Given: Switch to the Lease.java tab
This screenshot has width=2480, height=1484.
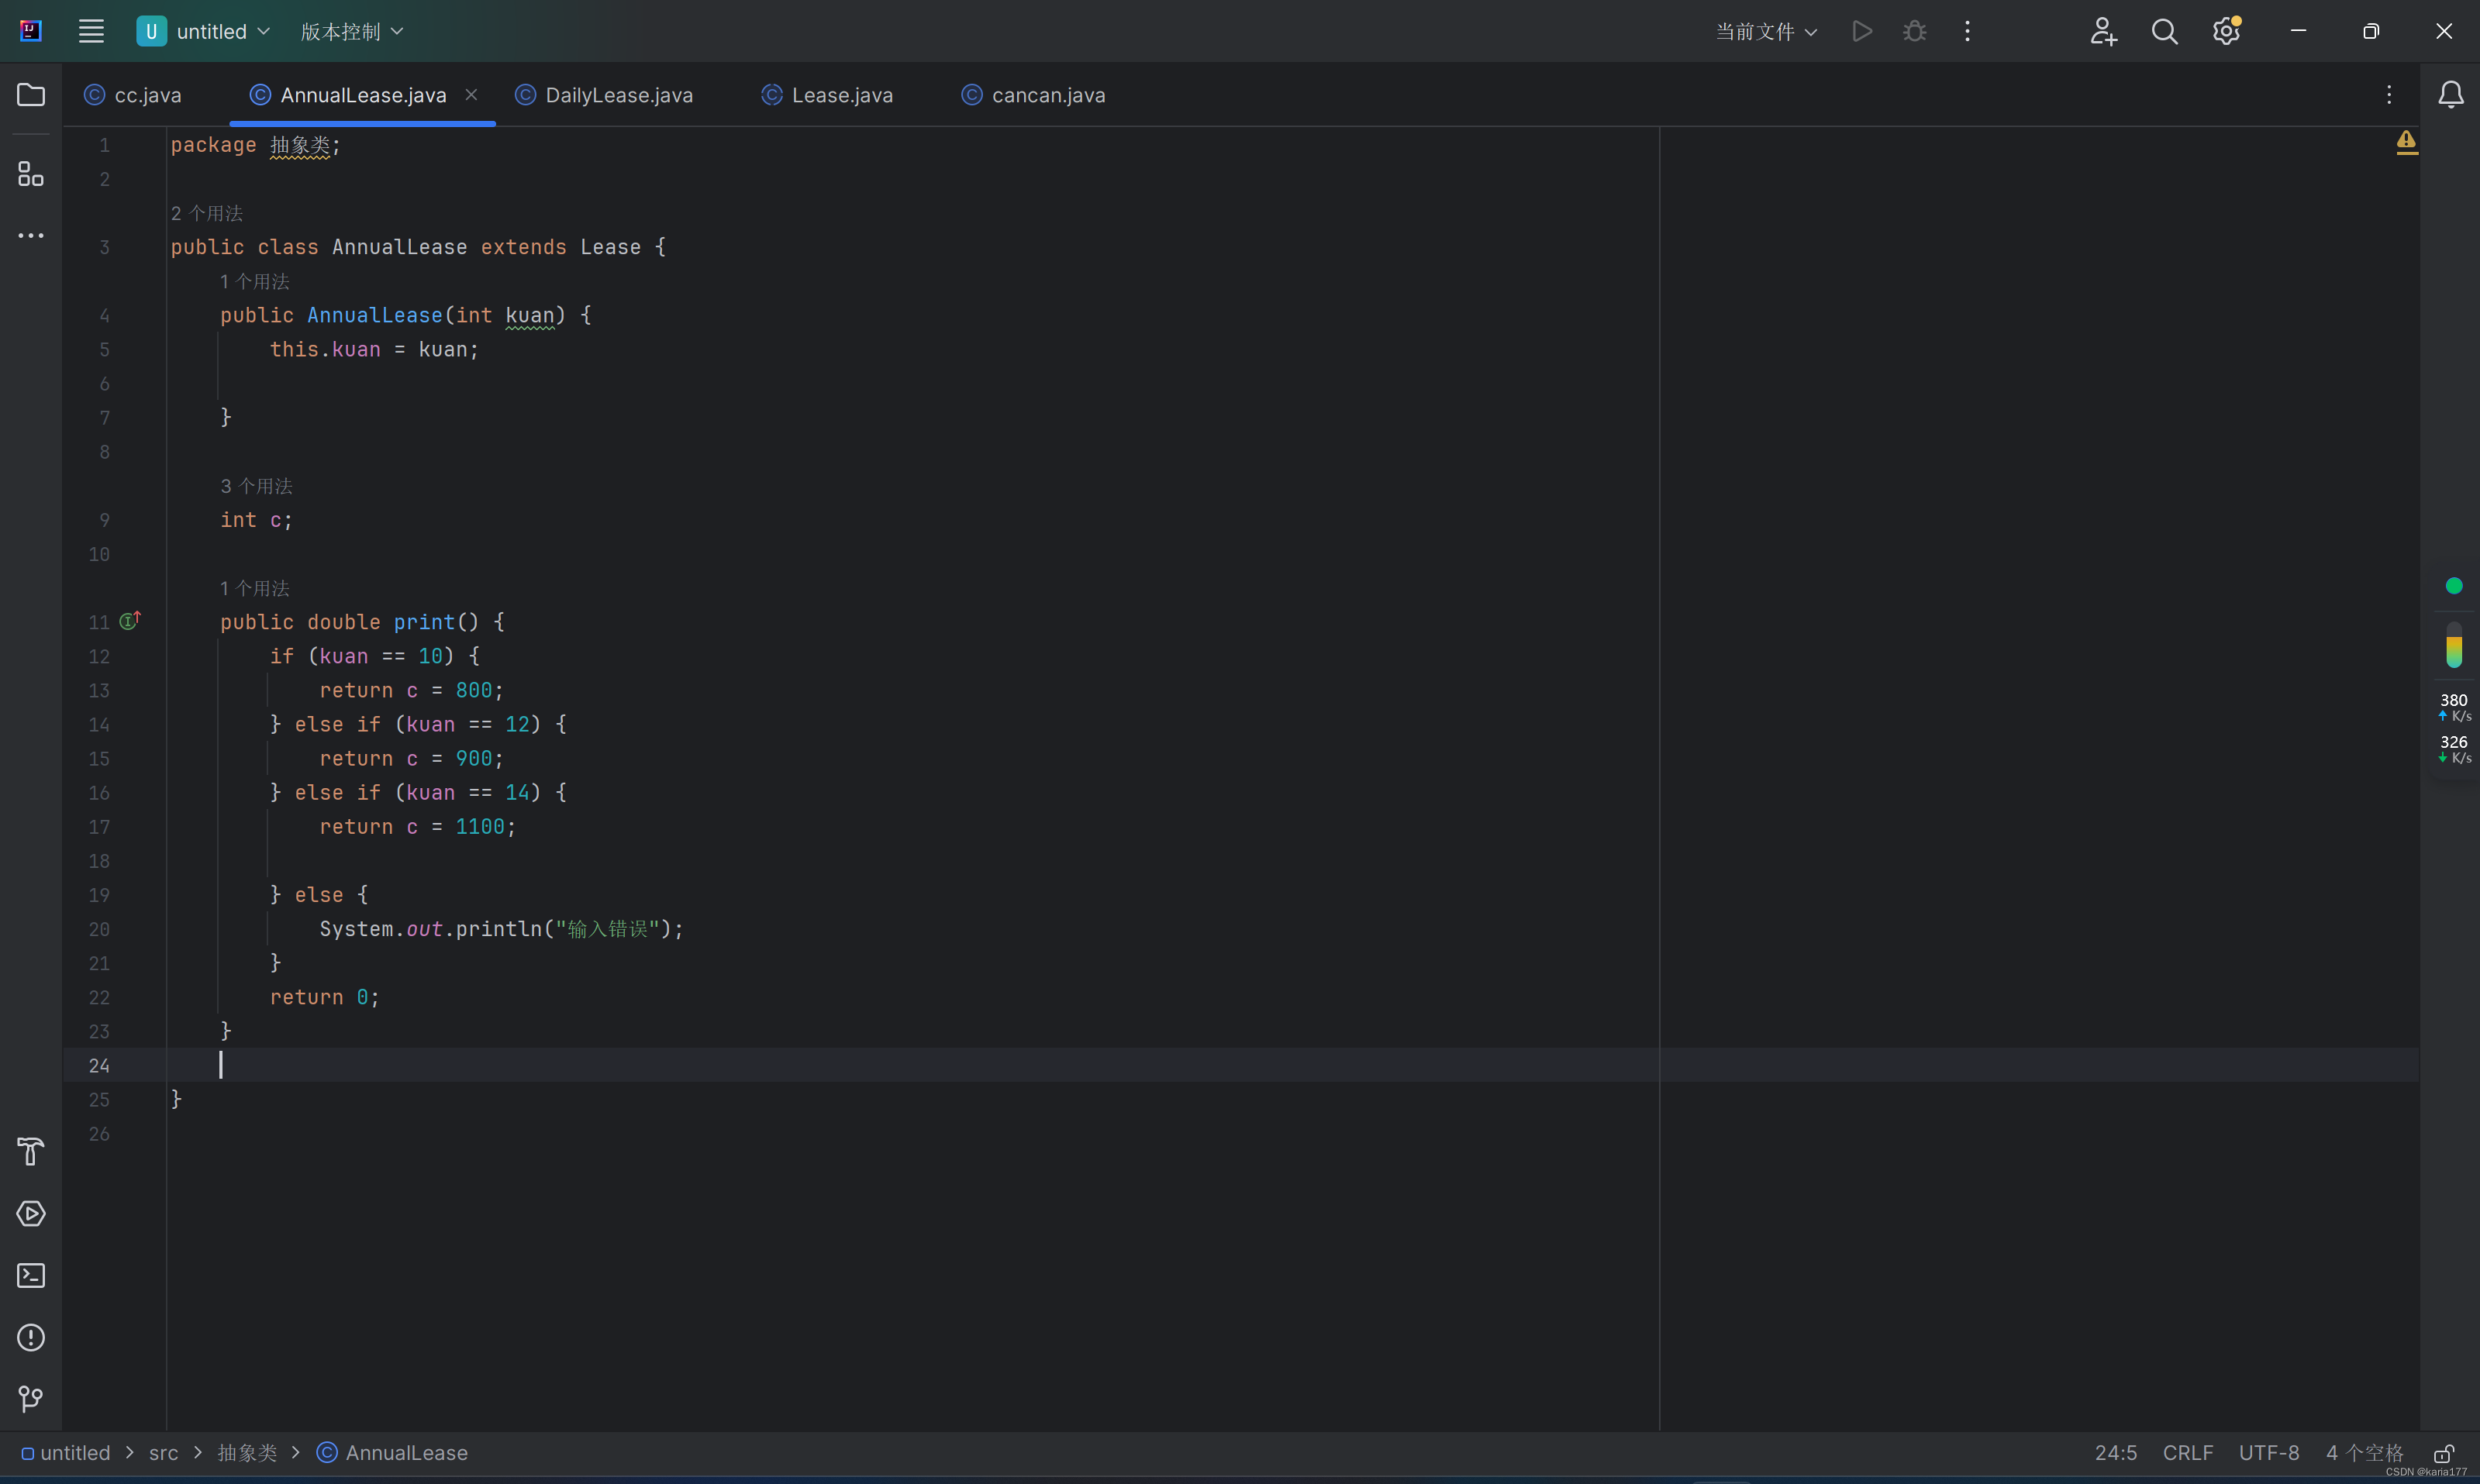Looking at the screenshot, I should (840, 95).
